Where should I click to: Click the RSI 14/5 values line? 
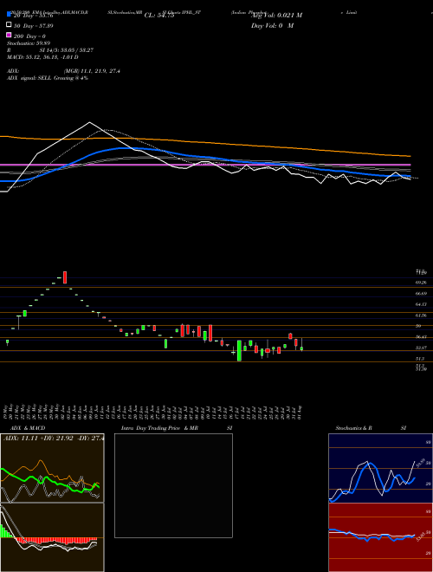click(50, 50)
